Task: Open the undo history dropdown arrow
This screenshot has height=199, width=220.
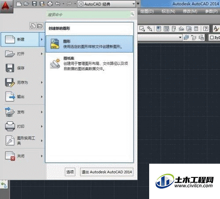Action: [x=63, y=4]
